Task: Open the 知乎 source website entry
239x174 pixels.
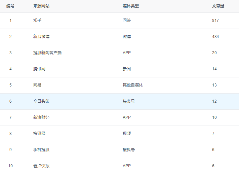Action: 37,21
